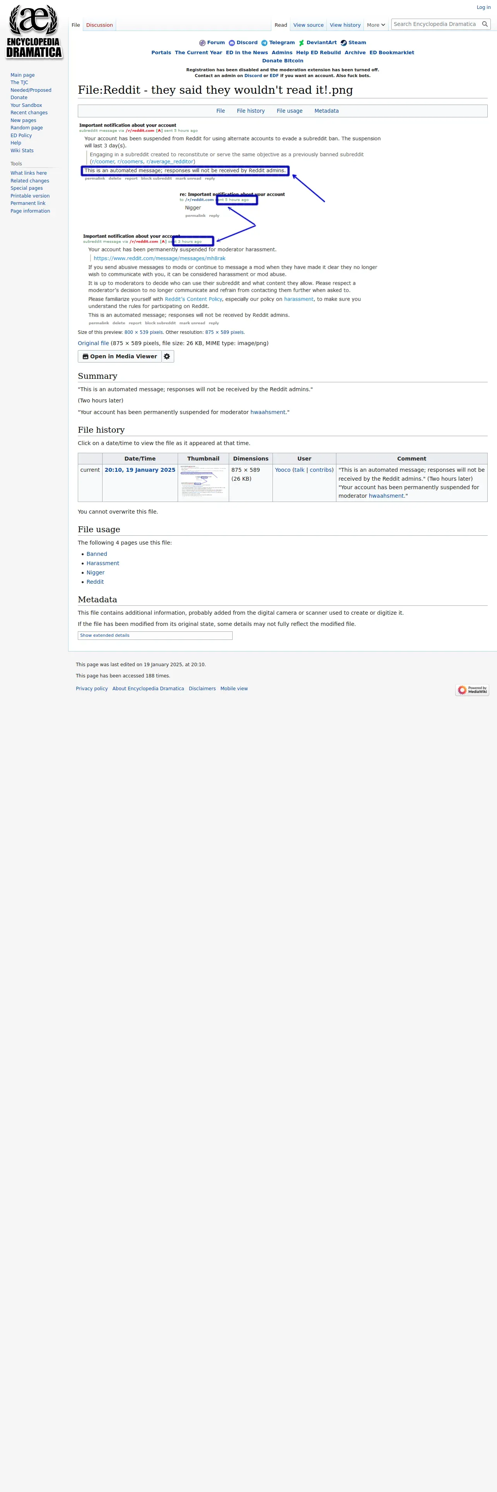This screenshot has width=497, height=1492.
Task: Jump to File history section link
Action: tap(250, 111)
